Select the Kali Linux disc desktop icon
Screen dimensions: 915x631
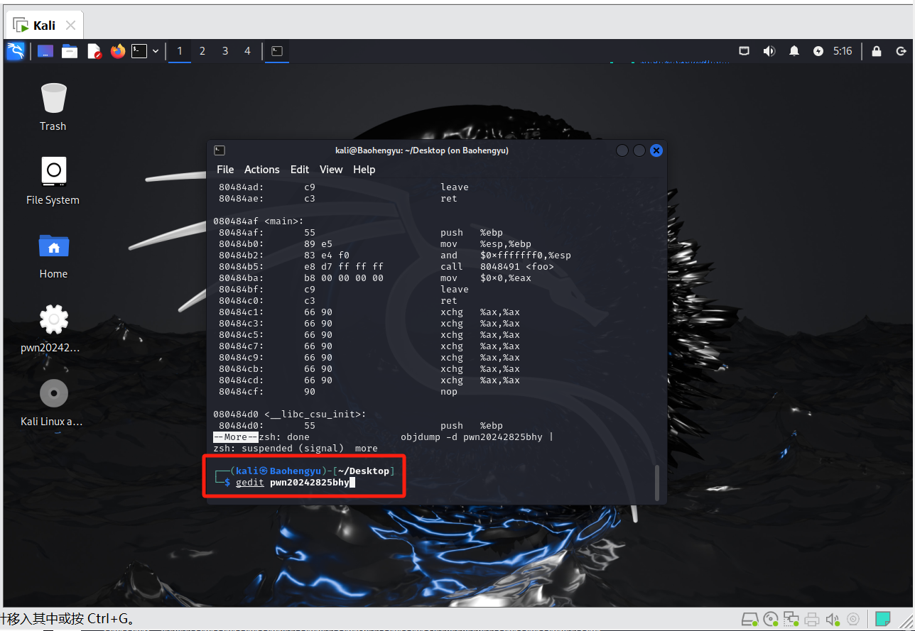(x=53, y=402)
